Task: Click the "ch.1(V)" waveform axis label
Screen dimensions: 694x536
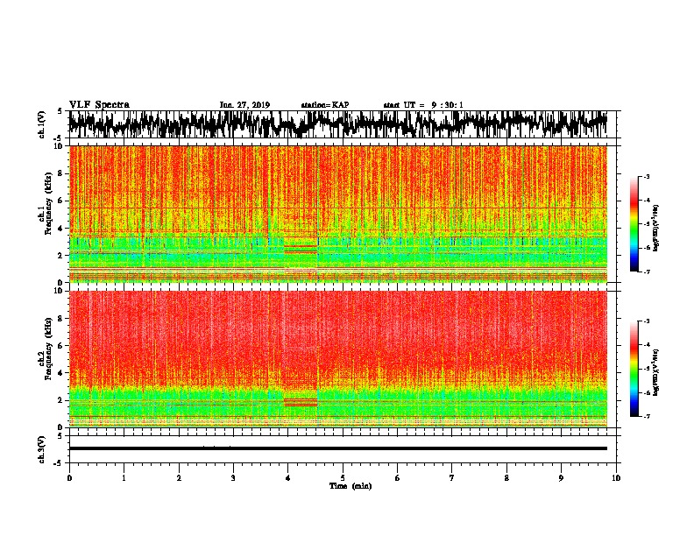Action: [42, 124]
